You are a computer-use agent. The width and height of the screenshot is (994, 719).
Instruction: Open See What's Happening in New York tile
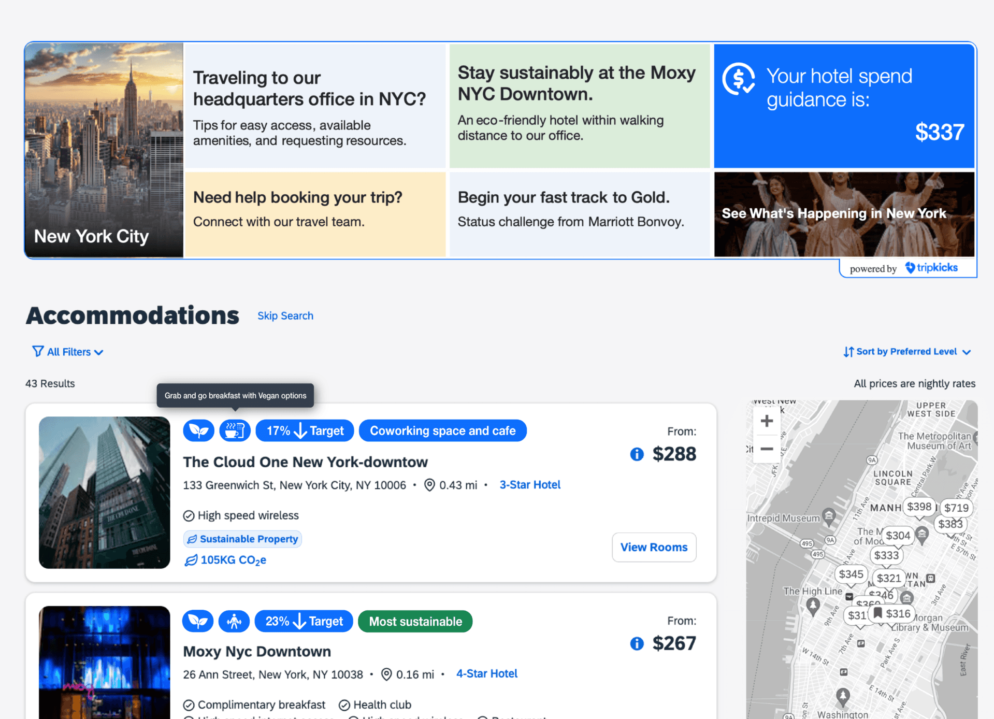pos(844,214)
